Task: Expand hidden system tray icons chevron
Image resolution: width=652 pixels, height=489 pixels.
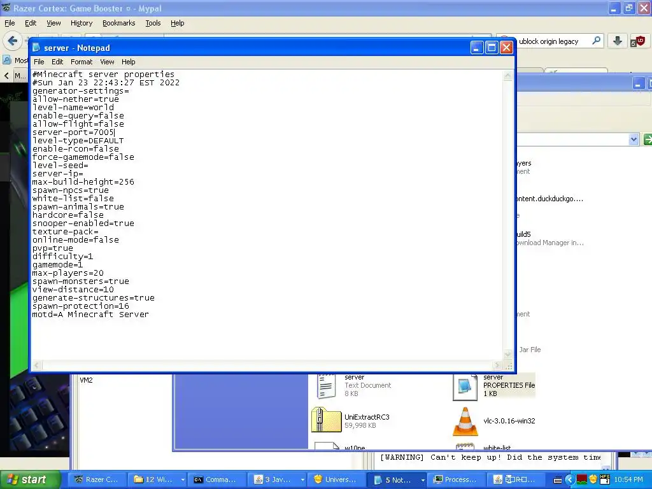Action: [570, 480]
